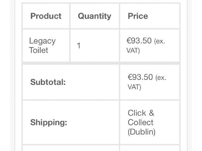Screen dimensions: 202x151
Task: Click the Price column header
Action: click(x=138, y=16)
